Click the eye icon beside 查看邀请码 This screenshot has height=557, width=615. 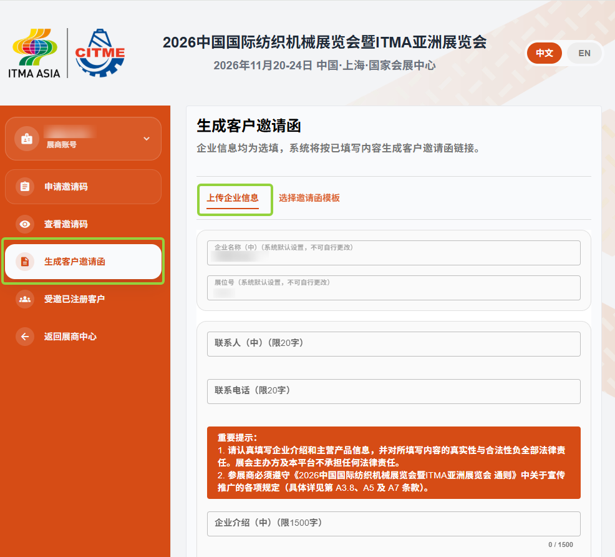click(x=25, y=224)
